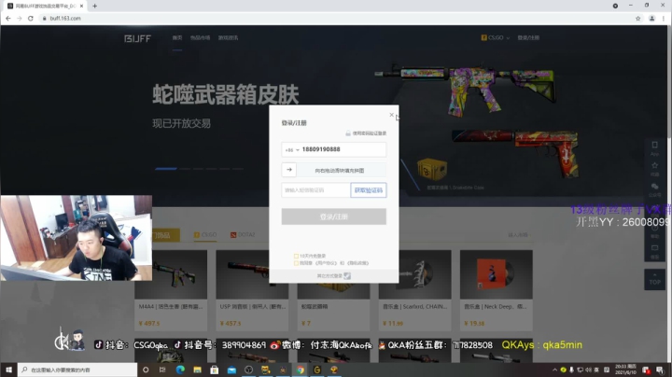Viewport: 672px width, 377px height.
Task: Click the taskbar clock and date
Action: [625, 370]
